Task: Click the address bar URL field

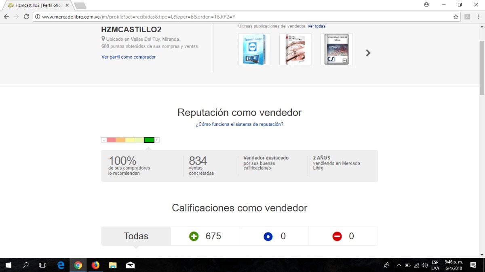Action: click(247, 17)
